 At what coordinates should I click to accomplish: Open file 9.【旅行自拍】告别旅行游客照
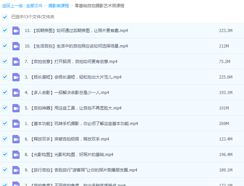(x=81, y=170)
